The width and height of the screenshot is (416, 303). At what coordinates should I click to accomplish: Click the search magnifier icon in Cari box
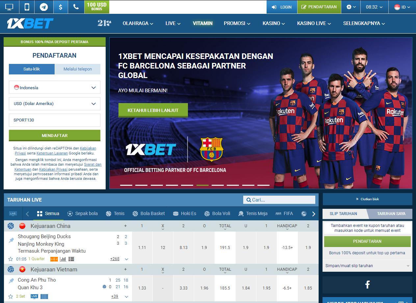[x=248, y=200]
